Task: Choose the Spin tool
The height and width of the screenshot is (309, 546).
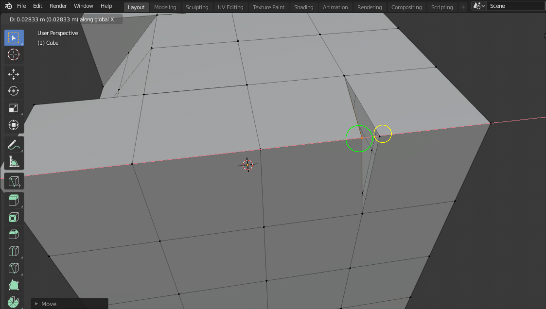Action: [14, 302]
